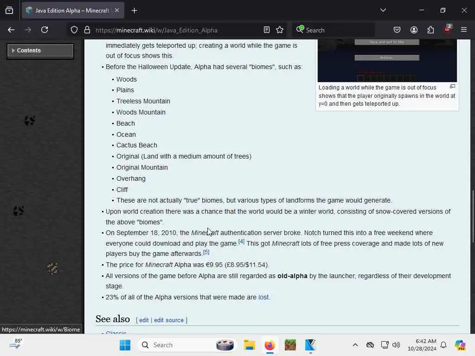Go back to previous page
Viewport: 475px width, 356px height.
coord(11,30)
